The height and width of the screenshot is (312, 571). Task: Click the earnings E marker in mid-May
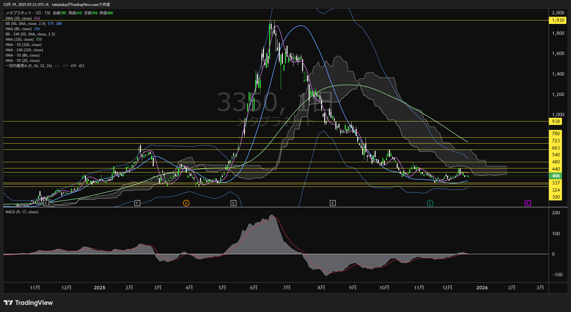coord(233,203)
